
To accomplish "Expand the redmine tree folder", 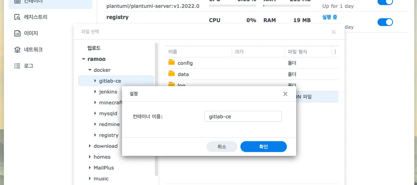I will (x=95, y=124).
